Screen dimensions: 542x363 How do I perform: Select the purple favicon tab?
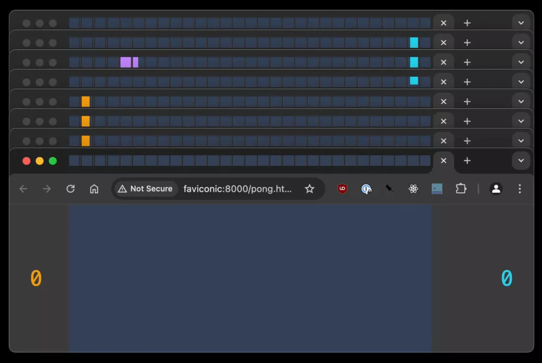(126, 62)
